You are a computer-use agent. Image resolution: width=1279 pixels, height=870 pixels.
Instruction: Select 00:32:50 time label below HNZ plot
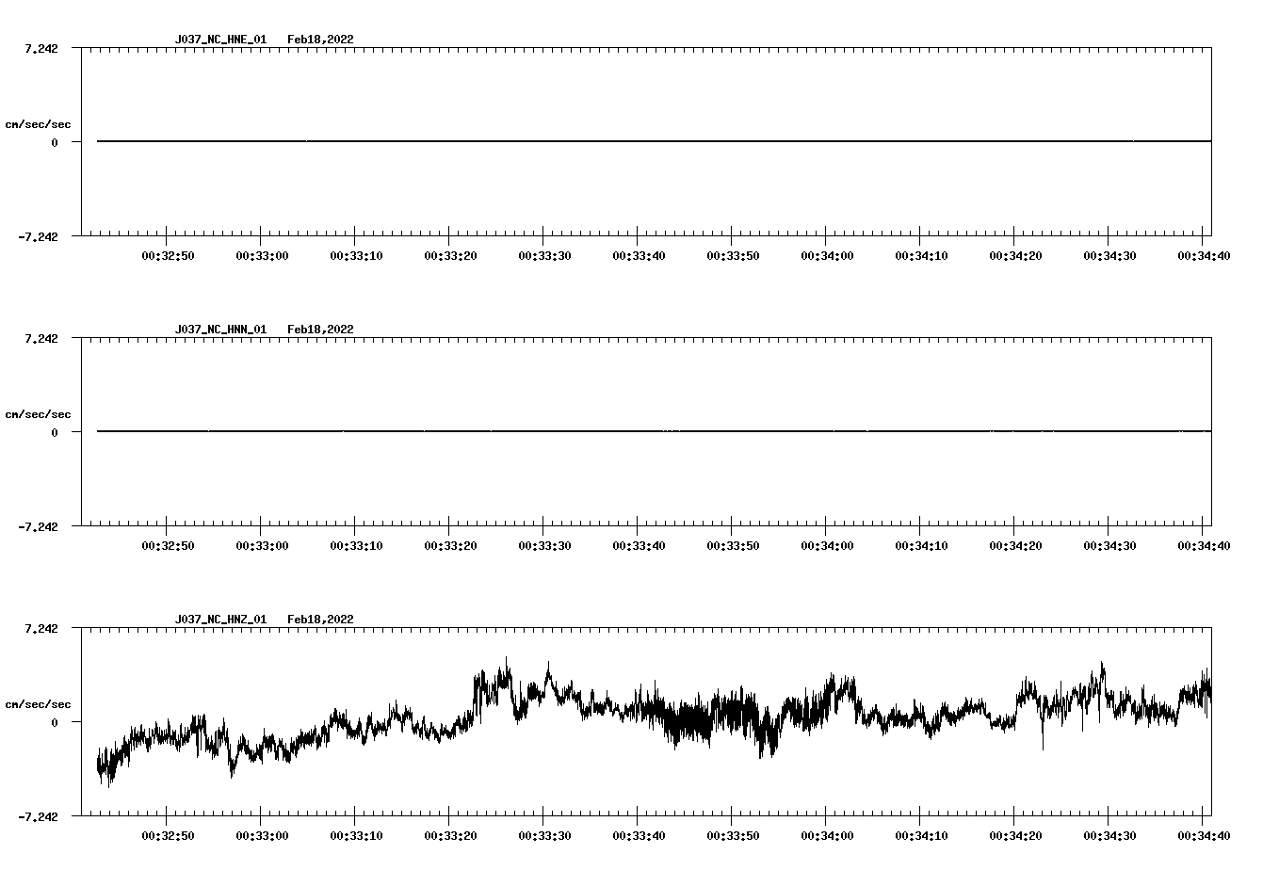pyautogui.click(x=168, y=835)
